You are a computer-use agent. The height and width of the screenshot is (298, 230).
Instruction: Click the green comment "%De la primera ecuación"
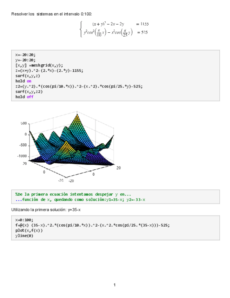pos(73,194)
